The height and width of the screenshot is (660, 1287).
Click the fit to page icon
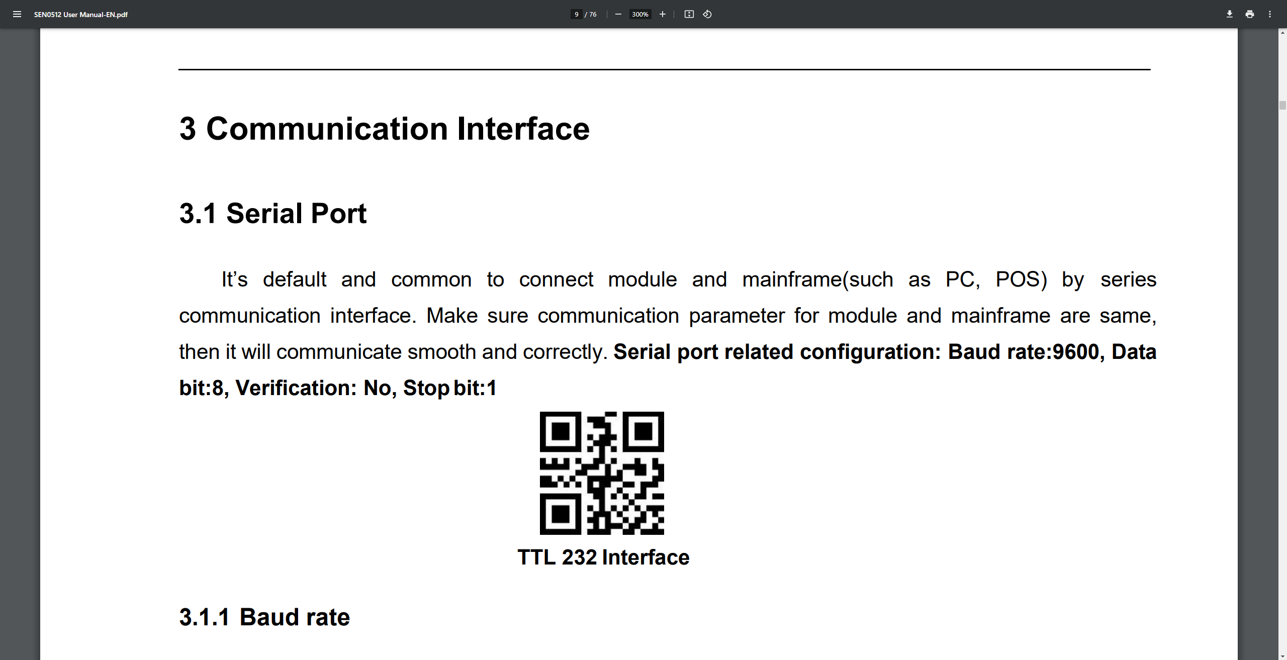[x=689, y=14]
